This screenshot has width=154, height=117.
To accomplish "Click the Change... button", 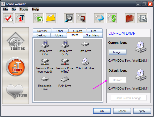I will [x=117, y=52].
